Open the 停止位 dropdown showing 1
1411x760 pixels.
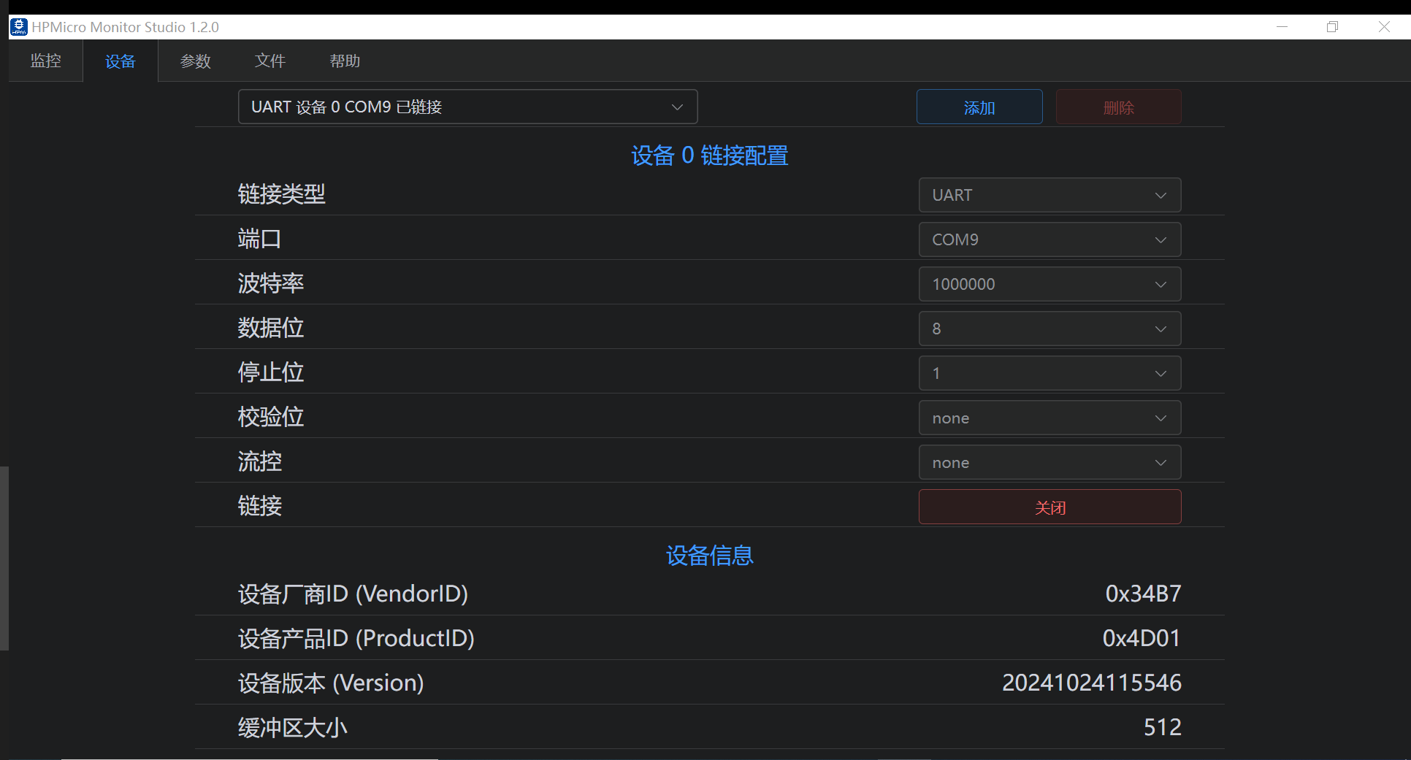1050,374
